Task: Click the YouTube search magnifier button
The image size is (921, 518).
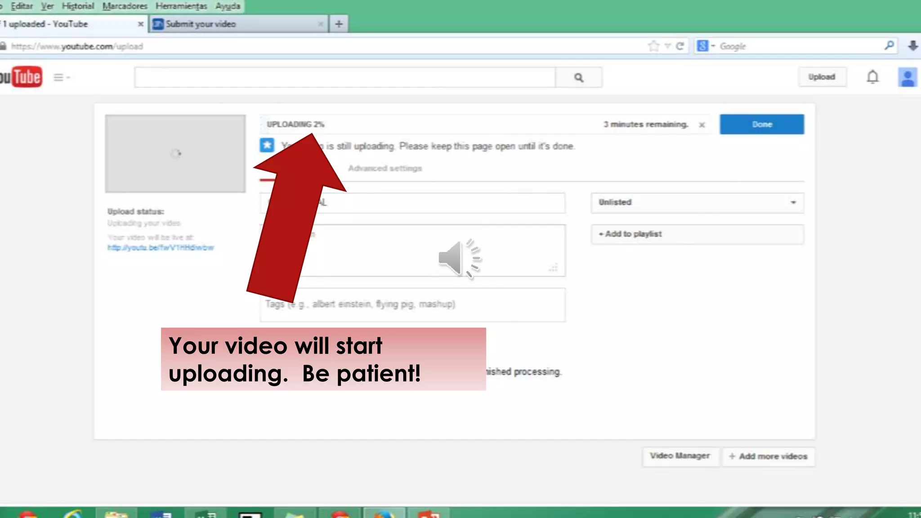Action: coord(579,77)
